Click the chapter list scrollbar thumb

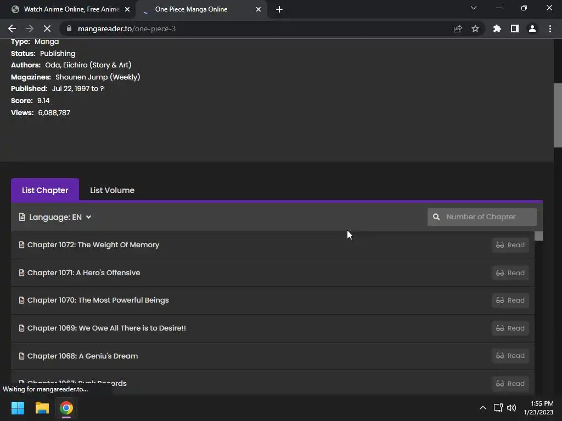tap(538, 236)
